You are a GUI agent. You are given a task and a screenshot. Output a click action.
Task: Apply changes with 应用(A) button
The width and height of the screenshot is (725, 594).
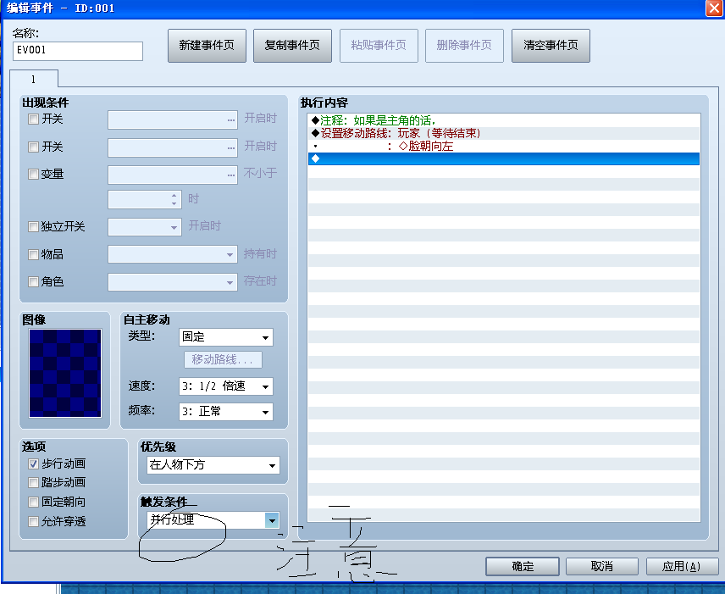(x=682, y=566)
